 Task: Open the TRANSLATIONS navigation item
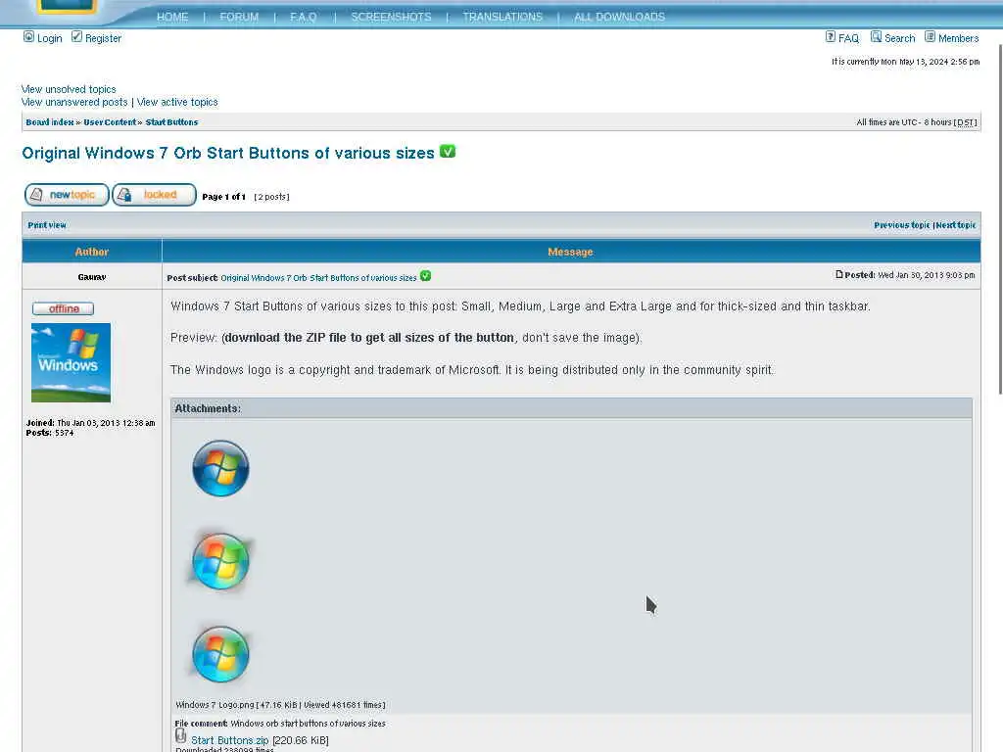point(502,17)
